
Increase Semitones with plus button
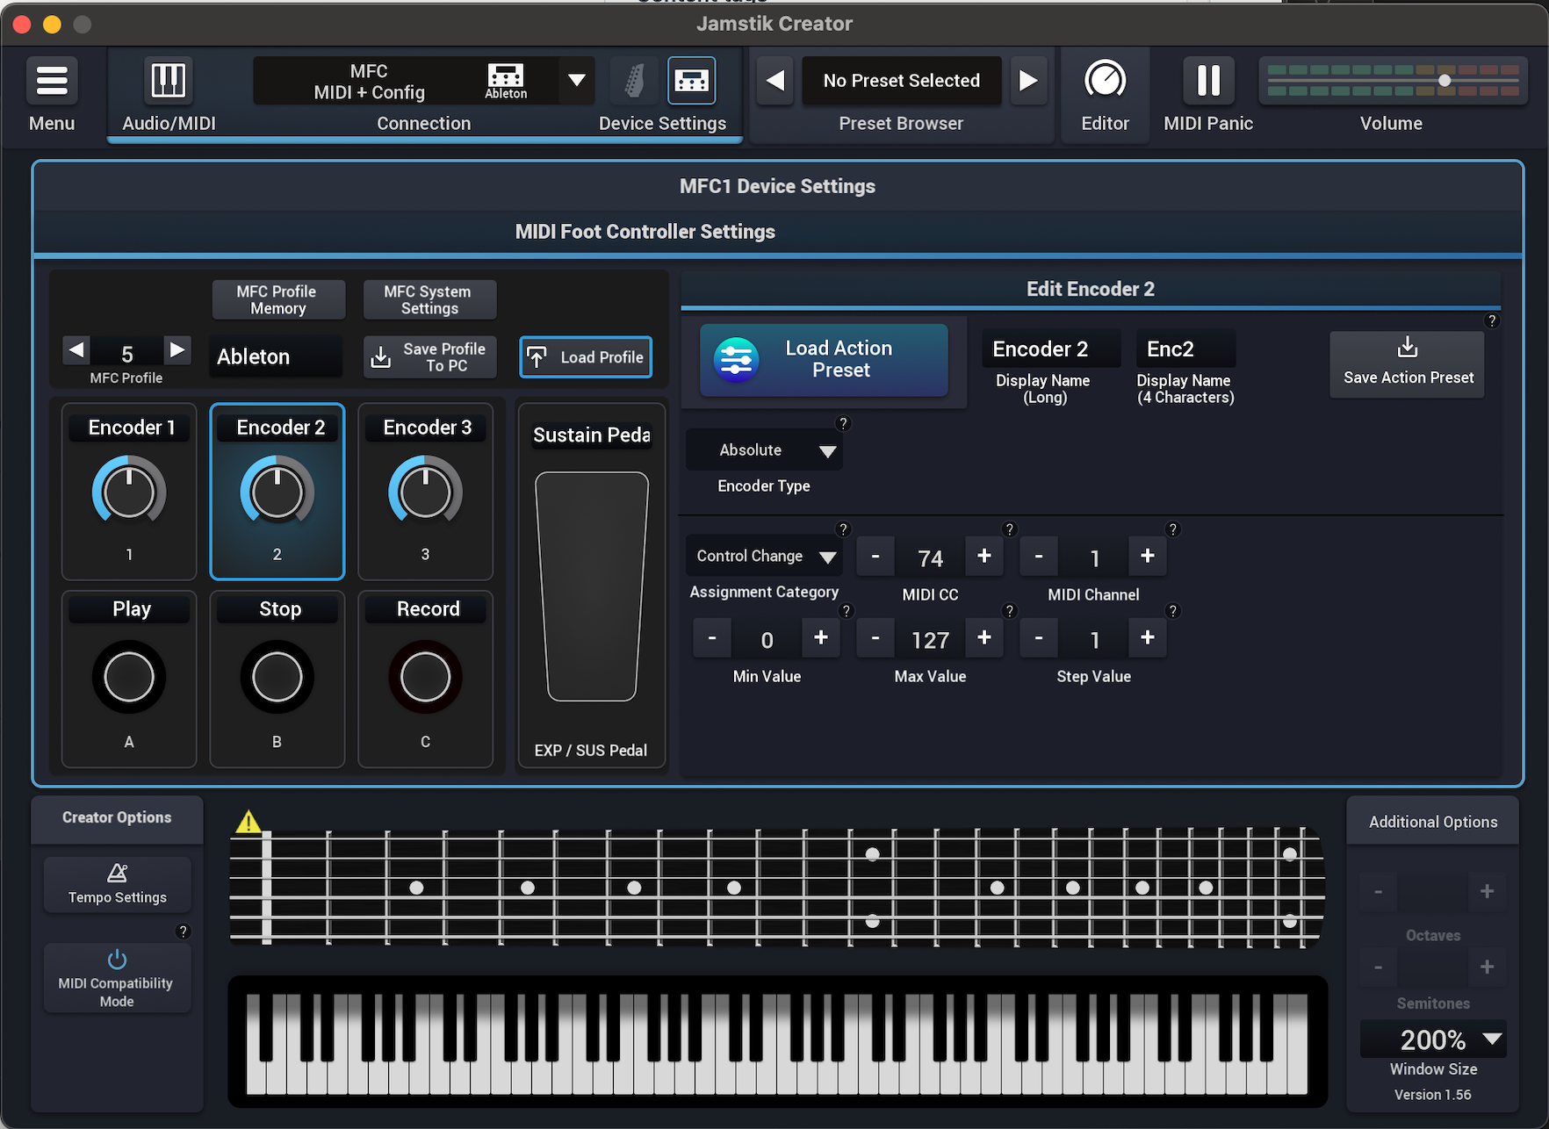click(x=1487, y=967)
